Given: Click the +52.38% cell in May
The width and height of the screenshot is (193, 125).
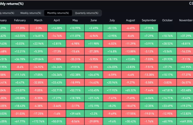Looking at the screenshot, I should point(75,75).
